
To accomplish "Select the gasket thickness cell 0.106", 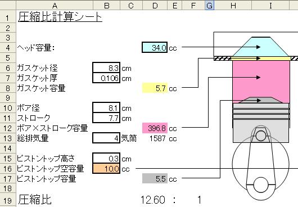I will point(106,78).
